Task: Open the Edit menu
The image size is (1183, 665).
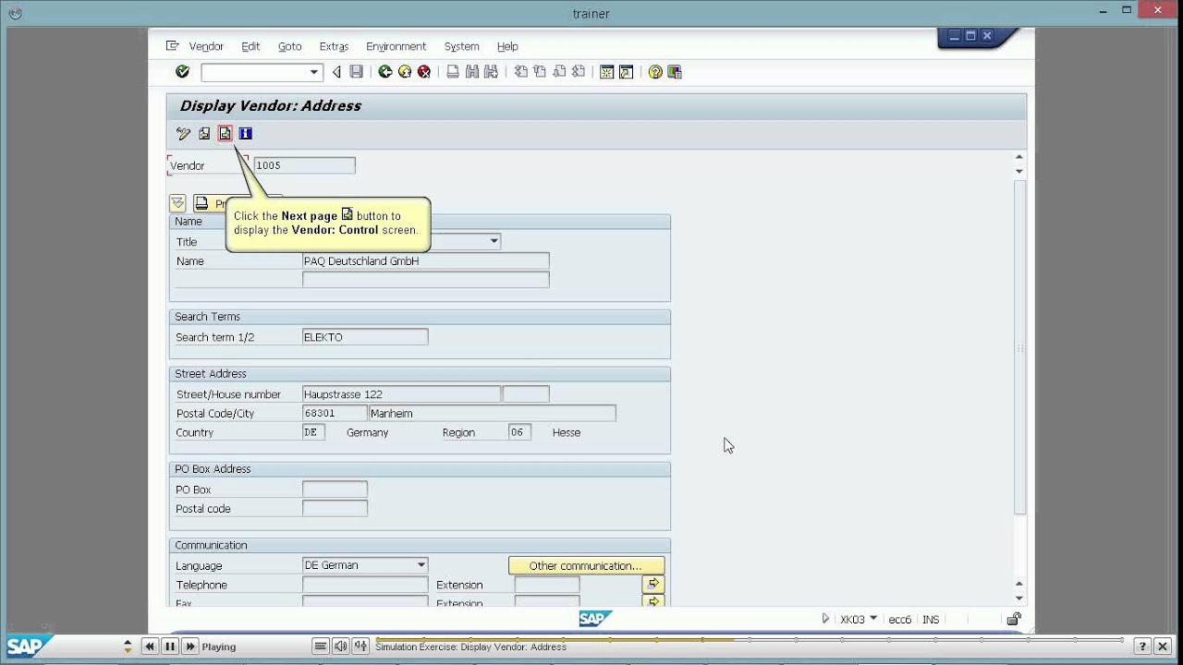Action: (250, 46)
